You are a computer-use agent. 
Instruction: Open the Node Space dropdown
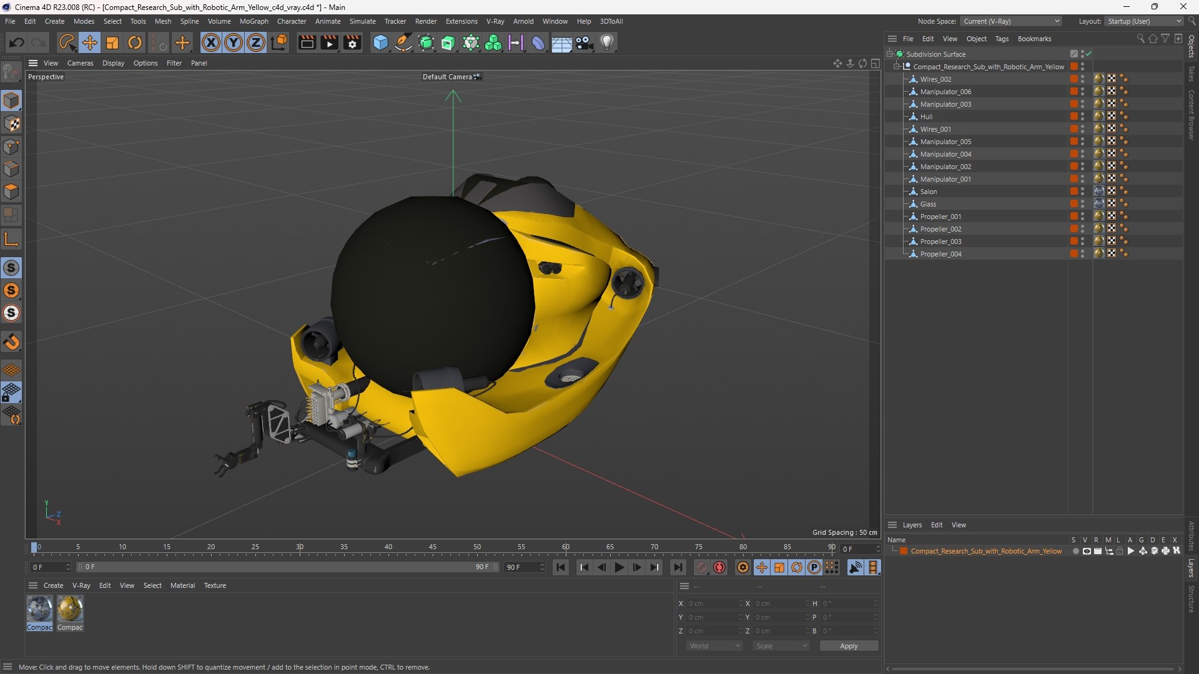1010,21
